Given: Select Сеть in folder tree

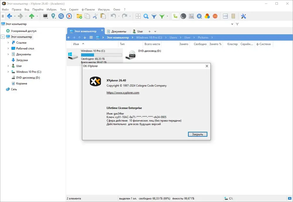Looking at the screenshot, I should [14, 89].
